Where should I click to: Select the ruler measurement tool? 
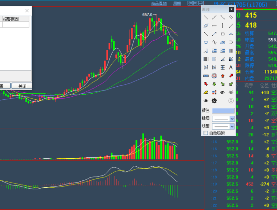(x=206, y=76)
